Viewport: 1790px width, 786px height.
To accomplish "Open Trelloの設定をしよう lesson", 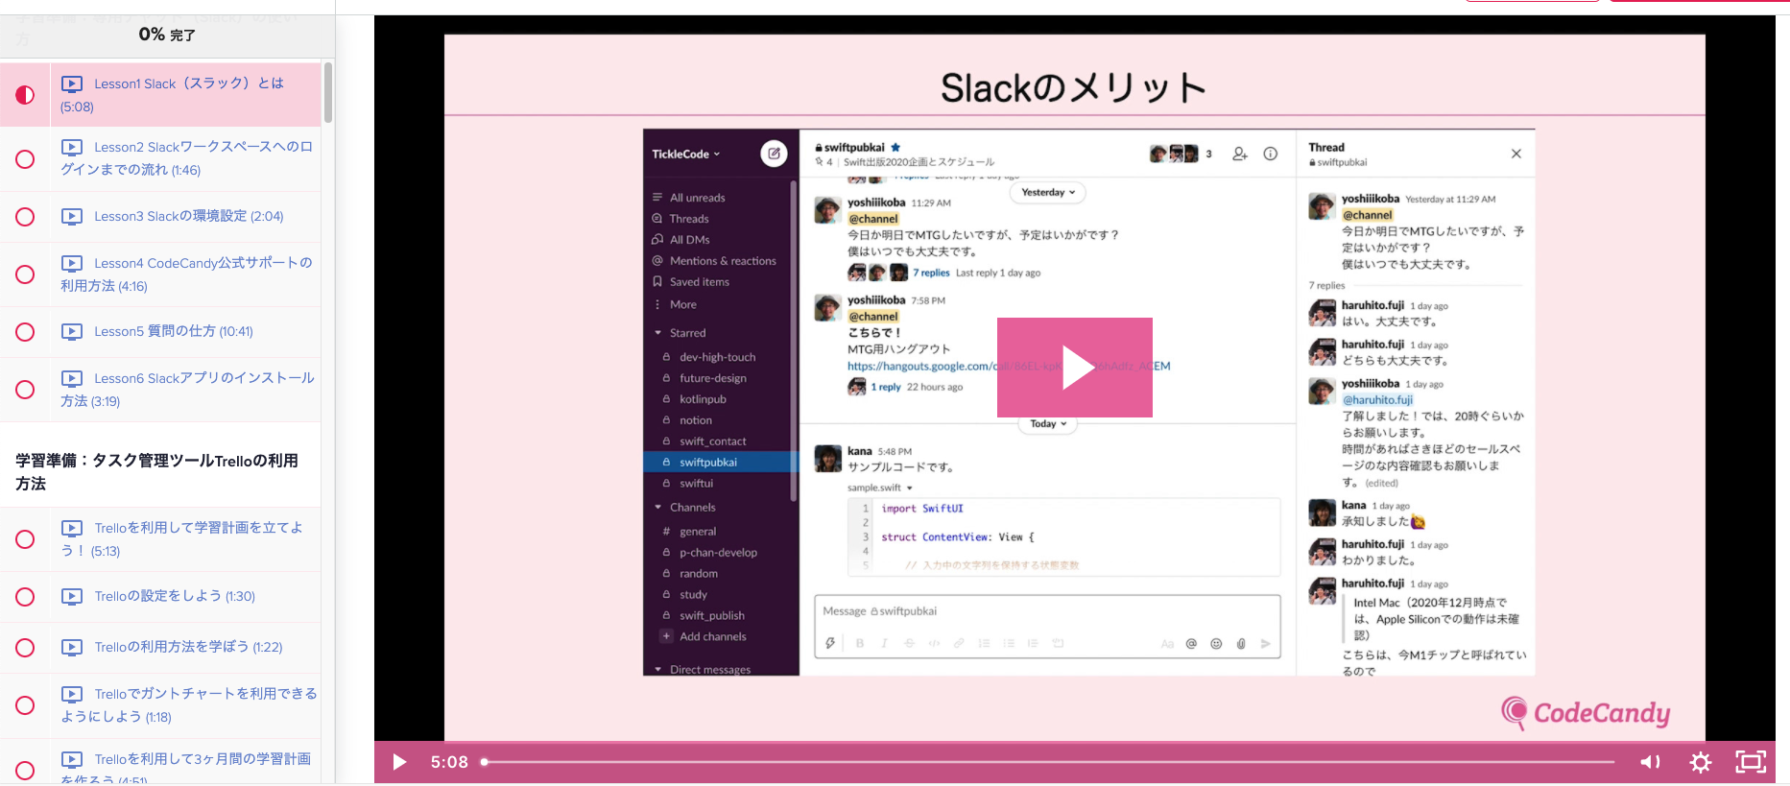I will click(x=158, y=596).
